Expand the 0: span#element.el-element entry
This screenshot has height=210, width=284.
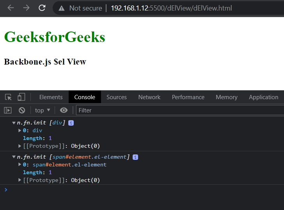coord(20,164)
